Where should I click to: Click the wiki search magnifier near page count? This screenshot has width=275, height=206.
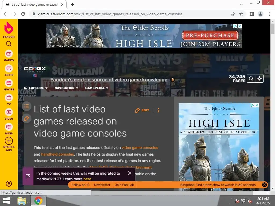click(251, 79)
